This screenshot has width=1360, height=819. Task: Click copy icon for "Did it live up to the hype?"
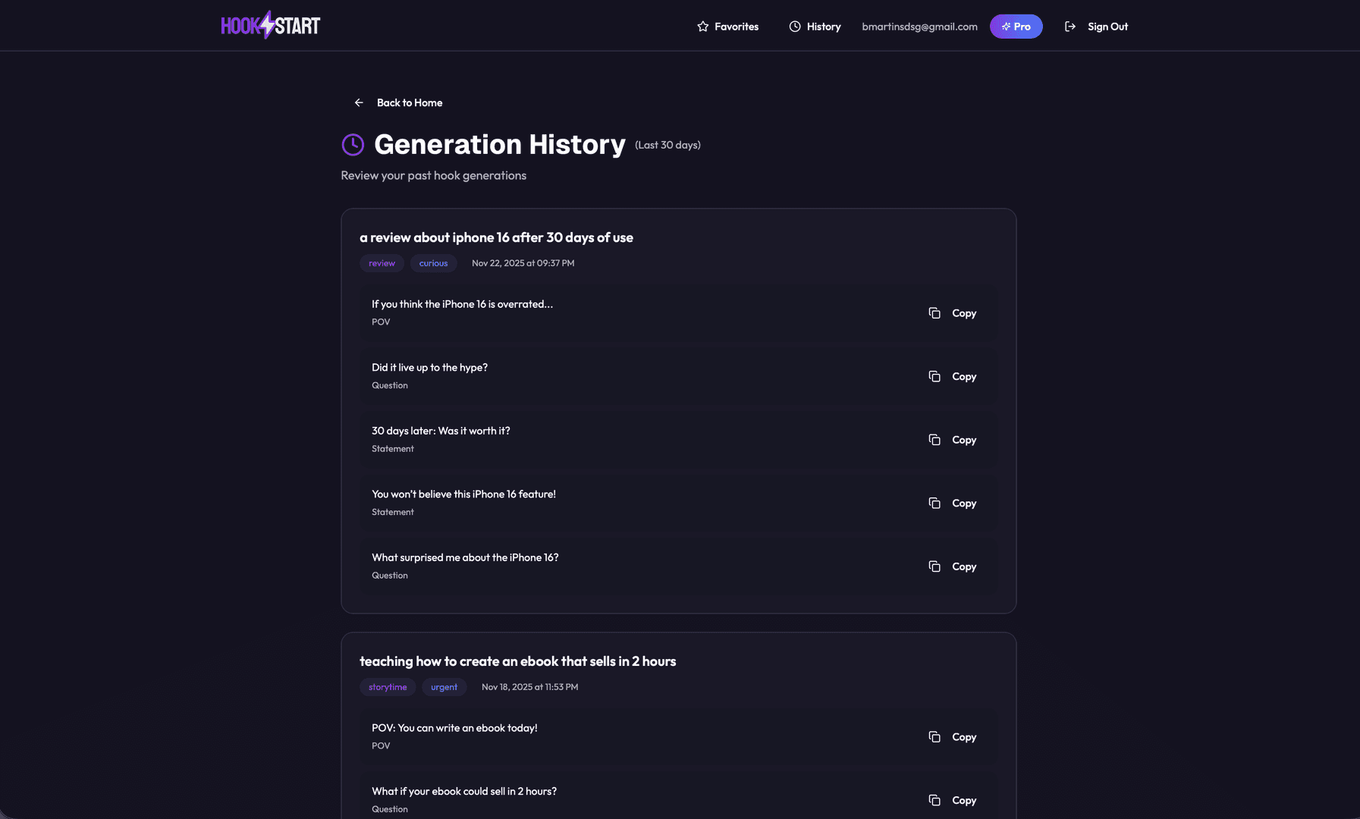point(934,377)
